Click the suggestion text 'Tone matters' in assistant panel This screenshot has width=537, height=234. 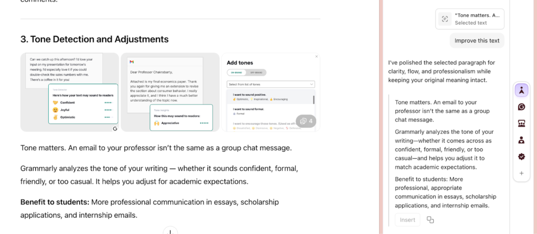pyautogui.click(x=443, y=111)
